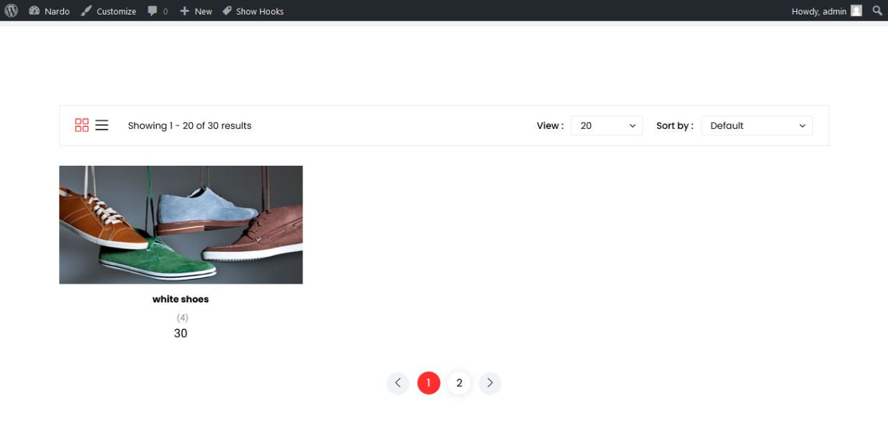Go to previous page arrow
Screen dimensions: 888x430
tap(398, 383)
